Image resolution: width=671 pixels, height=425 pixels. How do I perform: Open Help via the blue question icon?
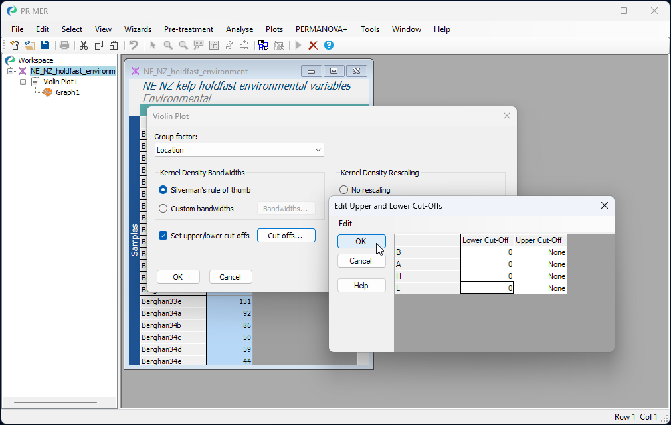point(328,45)
